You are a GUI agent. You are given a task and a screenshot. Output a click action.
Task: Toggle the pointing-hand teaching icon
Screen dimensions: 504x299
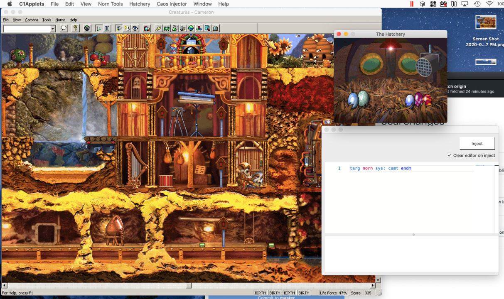pyautogui.click(x=119, y=28)
